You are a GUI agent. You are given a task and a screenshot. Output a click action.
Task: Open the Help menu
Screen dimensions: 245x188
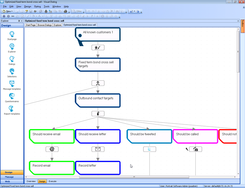[66, 6]
